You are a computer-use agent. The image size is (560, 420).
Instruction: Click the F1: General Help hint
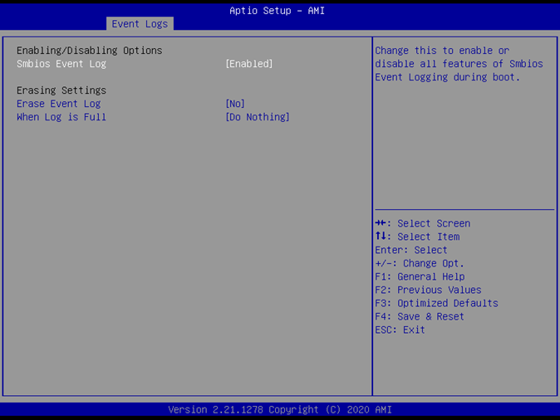click(x=420, y=276)
